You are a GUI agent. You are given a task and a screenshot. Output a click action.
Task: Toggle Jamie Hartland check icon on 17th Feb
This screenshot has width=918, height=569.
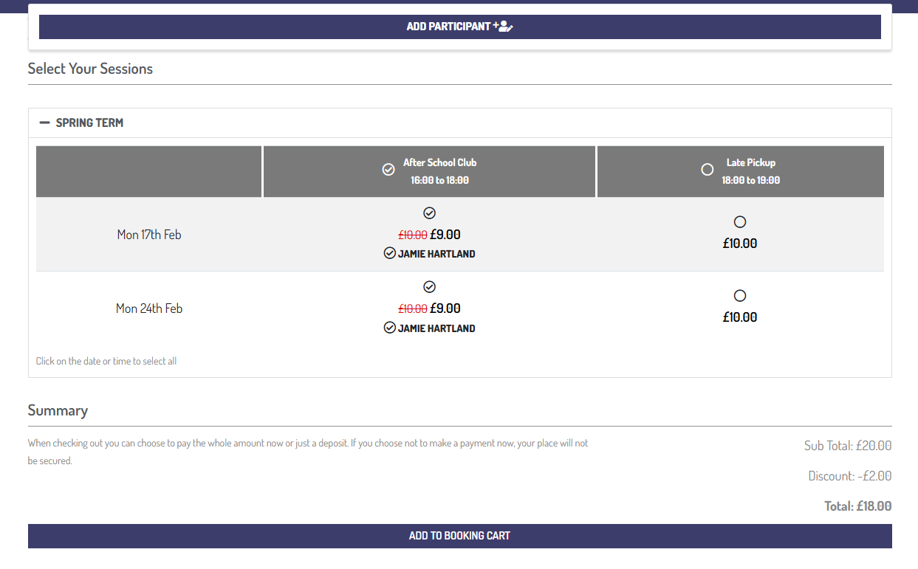390,253
